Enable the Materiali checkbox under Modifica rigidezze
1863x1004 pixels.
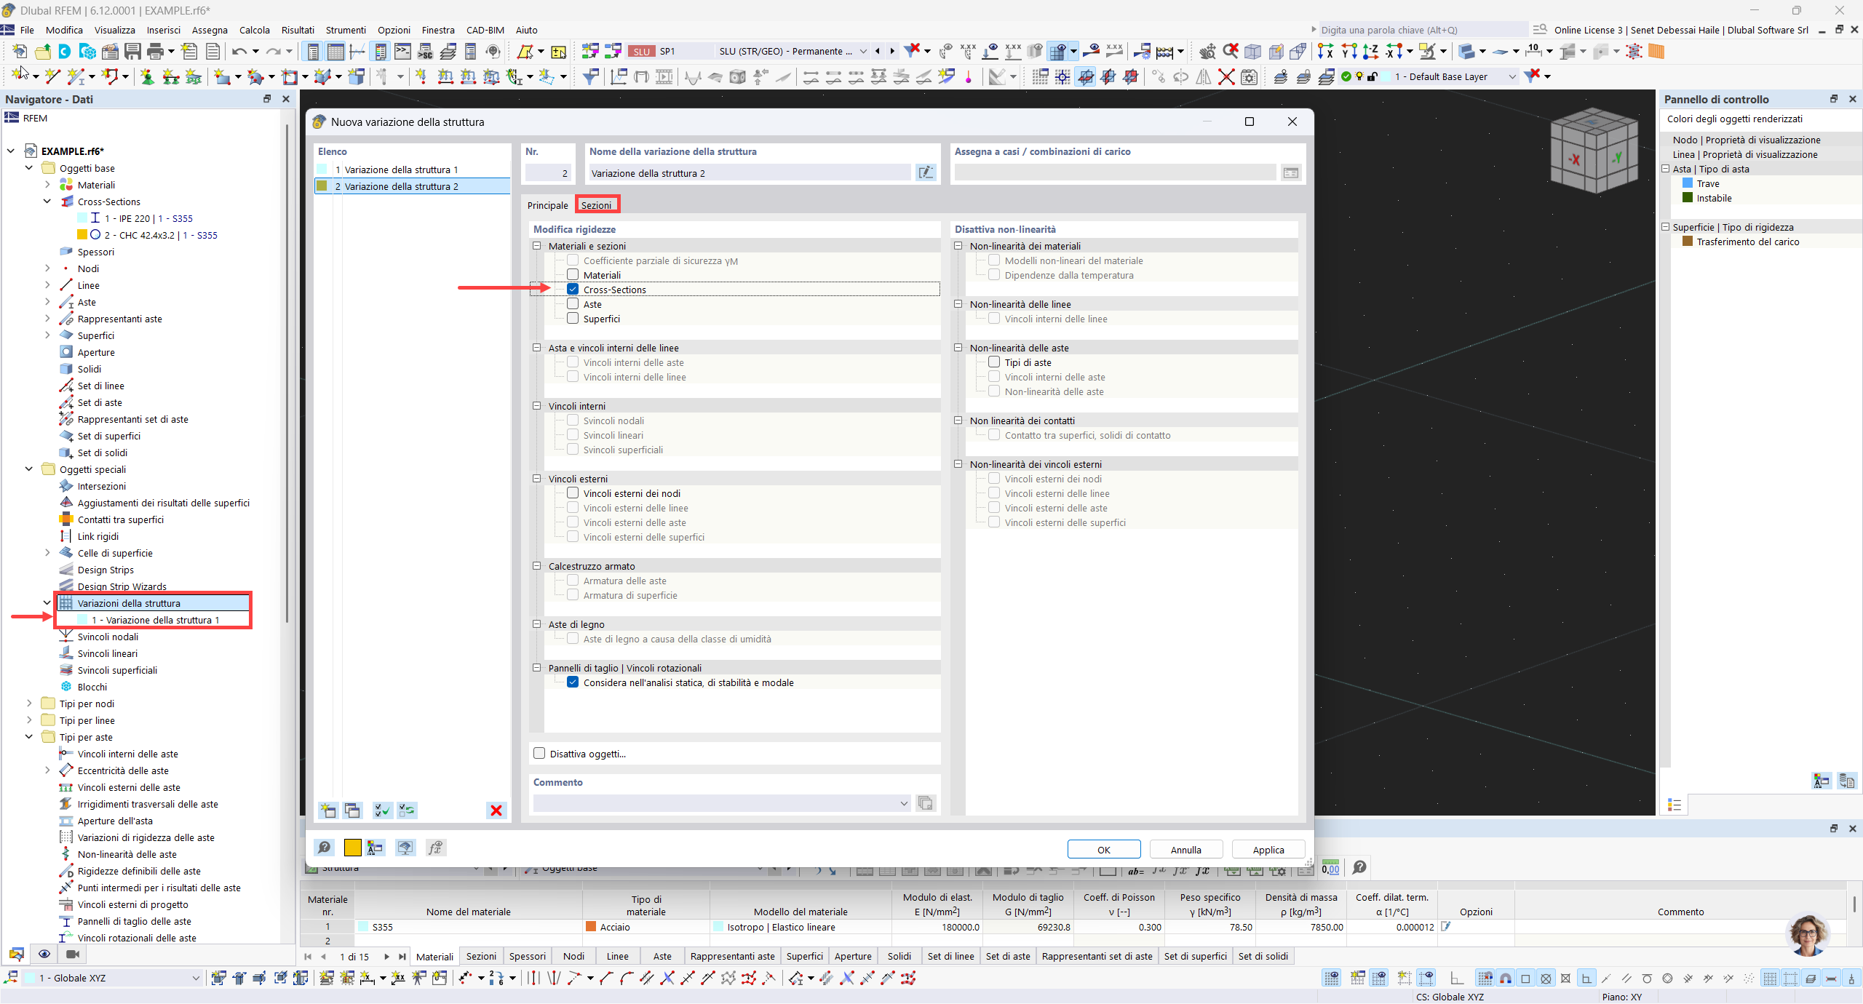pyautogui.click(x=573, y=274)
